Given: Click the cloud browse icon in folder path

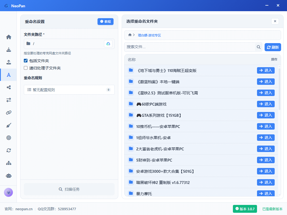Looking at the screenshot, I should point(108,44).
